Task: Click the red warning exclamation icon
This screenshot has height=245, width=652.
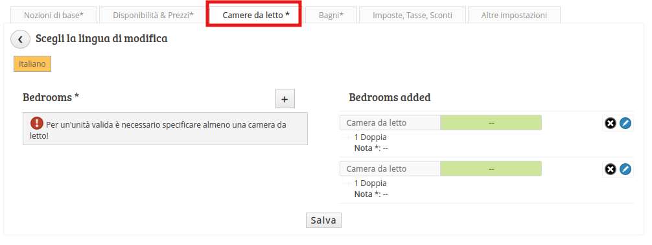Action: point(36,123)
